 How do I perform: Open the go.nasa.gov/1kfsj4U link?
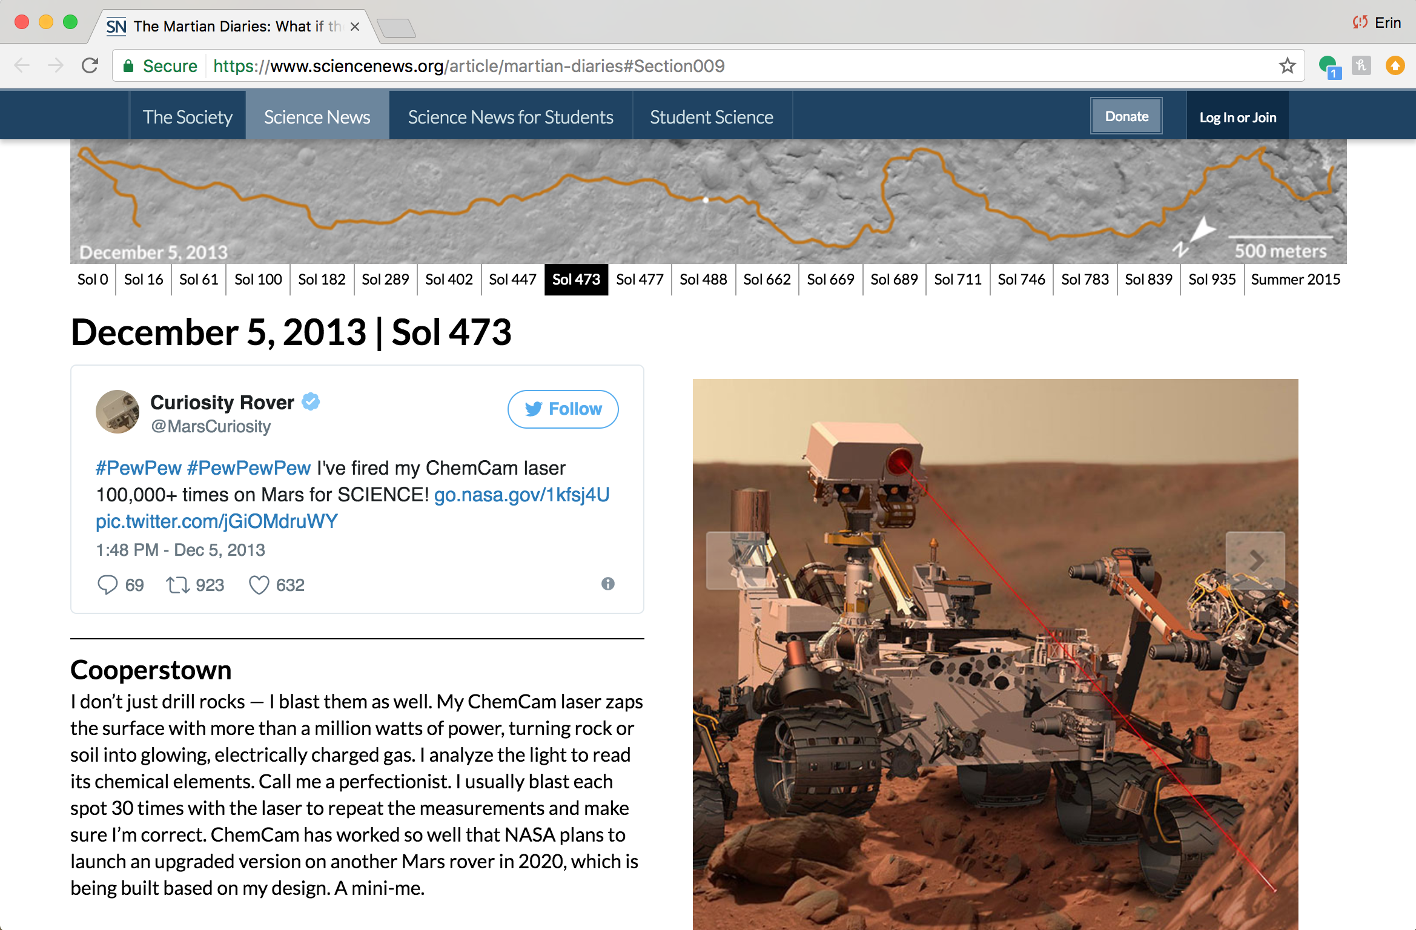[521, 495]
